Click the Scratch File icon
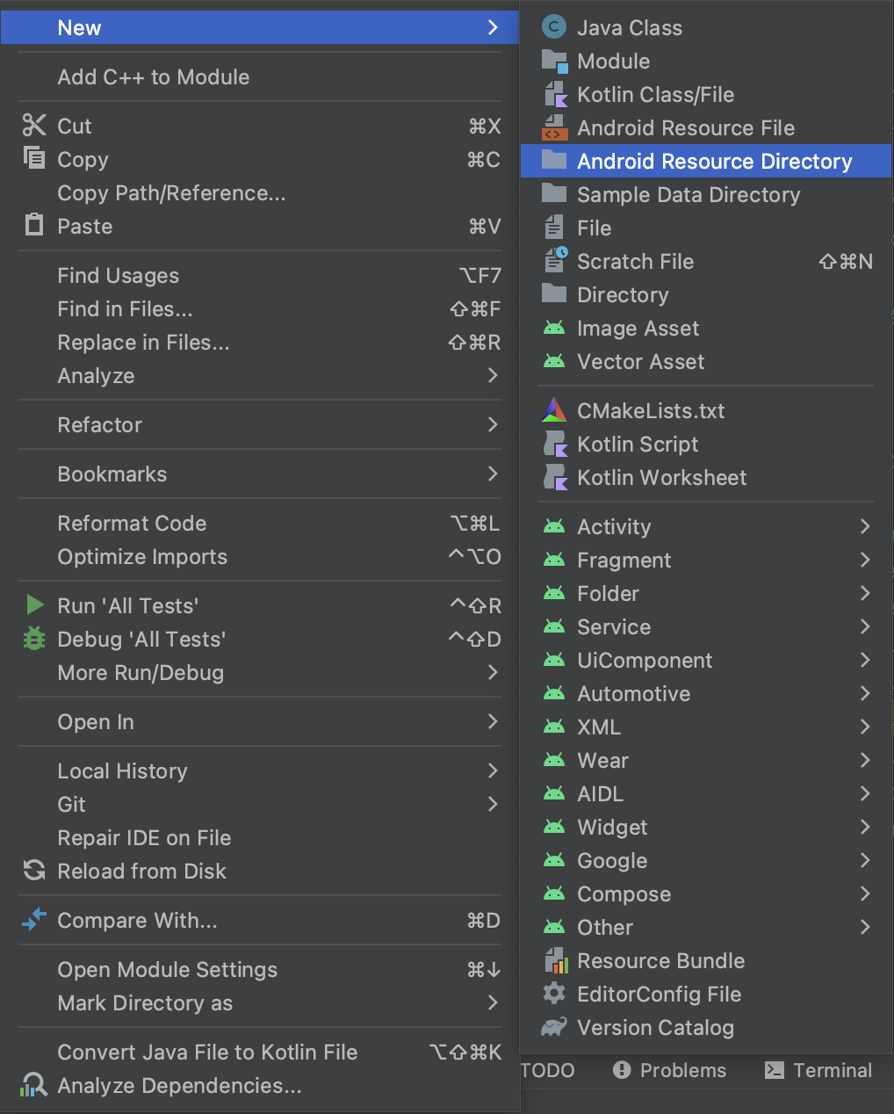The width and height of the screenshot is (894, 1114). 555,260
